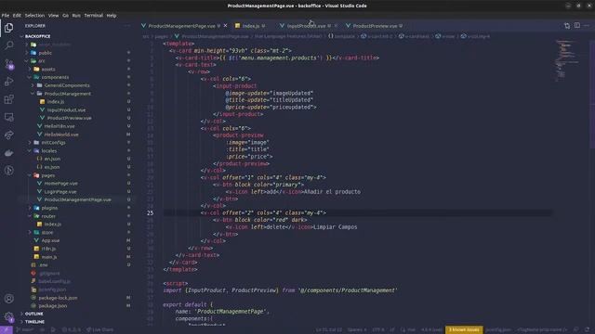This screenshot has width=595, height=334.
Task: Collapse the BACKOFFICE root folder
Action: click(x=37, y=36)
